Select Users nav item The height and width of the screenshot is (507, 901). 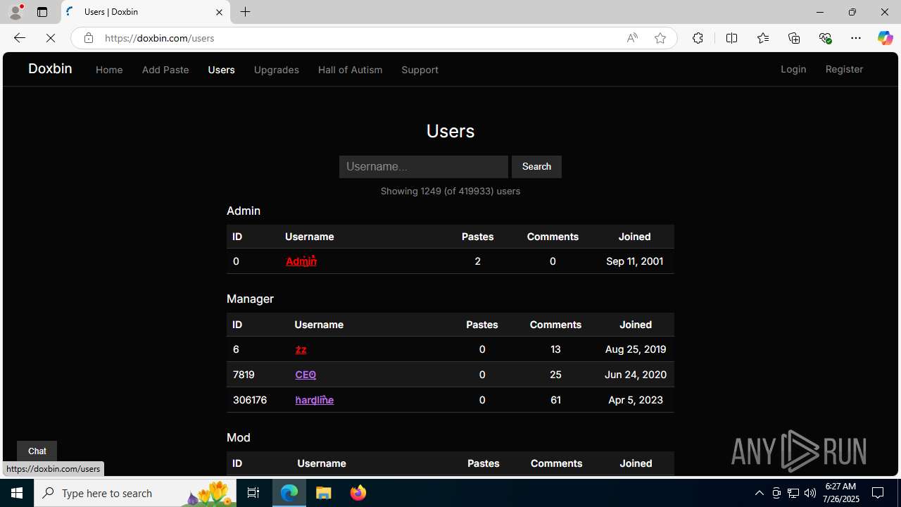click(x=221, y=70)
